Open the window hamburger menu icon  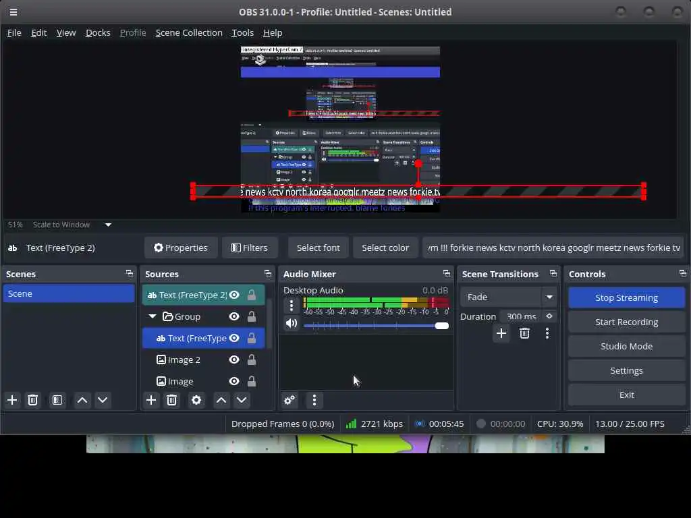13,12
